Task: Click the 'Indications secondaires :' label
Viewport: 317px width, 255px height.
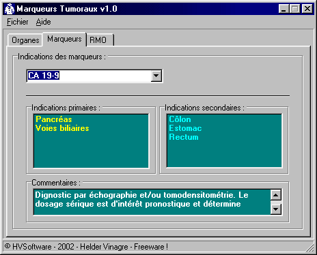Action: pos(204,108)
